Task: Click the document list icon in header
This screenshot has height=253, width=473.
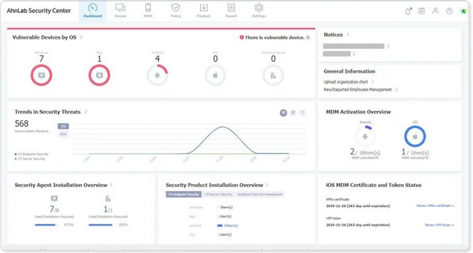Action: [x=422, y=11]
